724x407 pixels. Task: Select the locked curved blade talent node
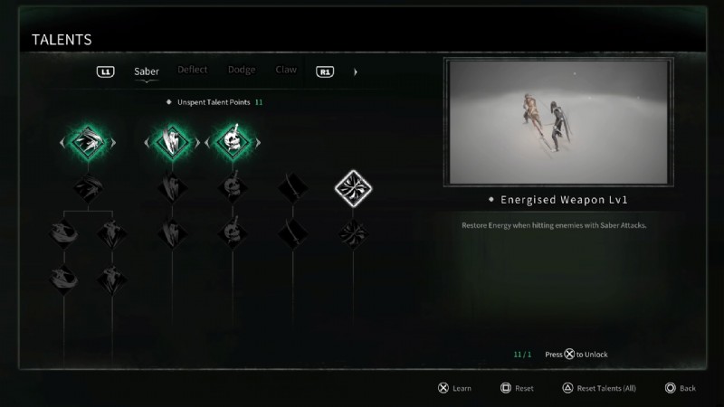pos(293,187)
